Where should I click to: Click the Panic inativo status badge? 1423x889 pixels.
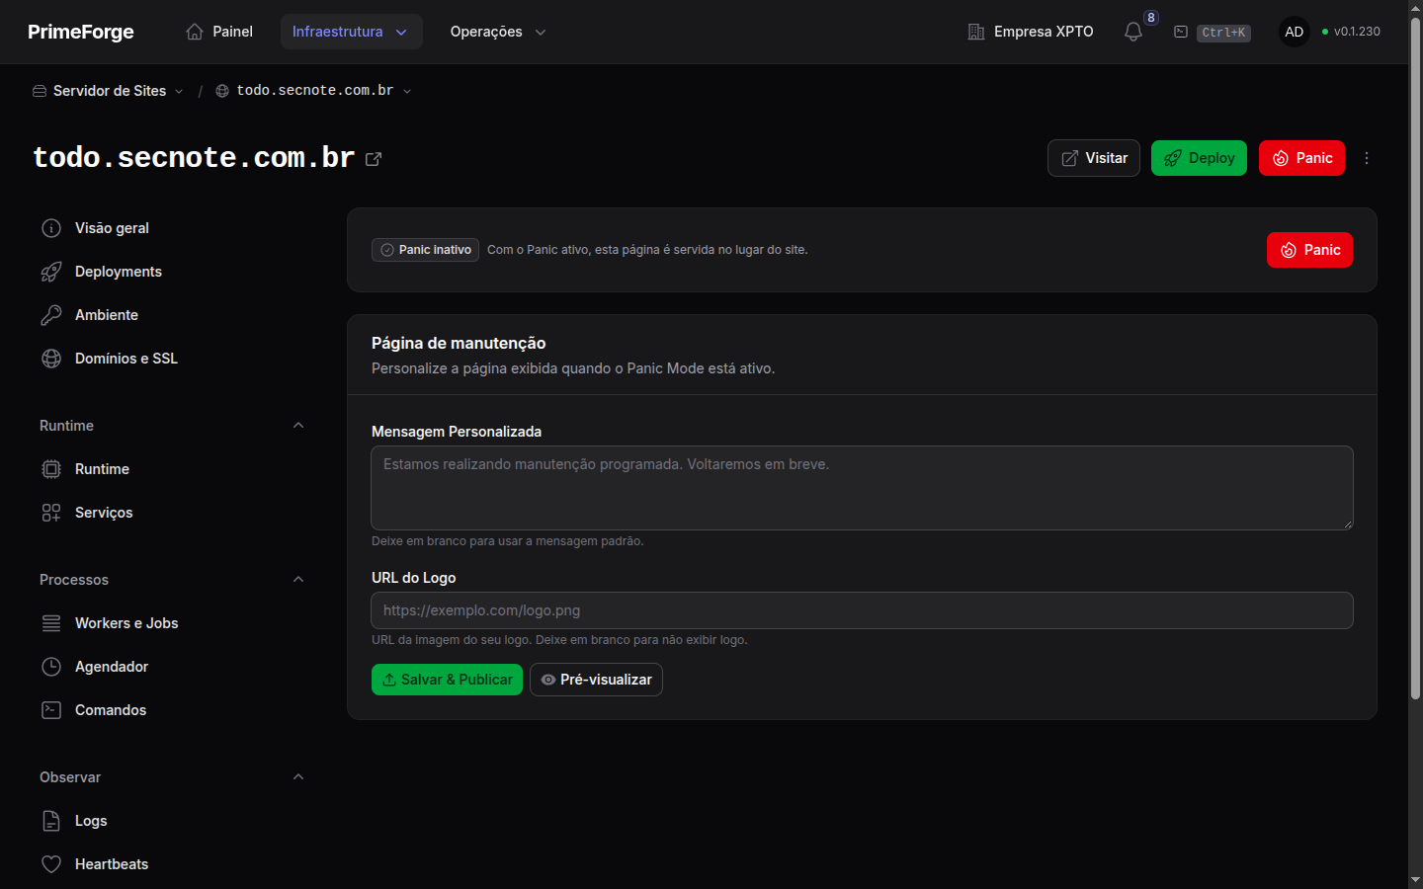(x=425, y=250)
